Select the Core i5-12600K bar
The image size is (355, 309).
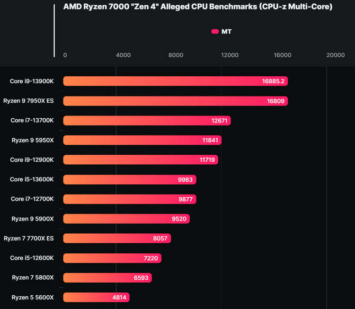coord(112,258)
